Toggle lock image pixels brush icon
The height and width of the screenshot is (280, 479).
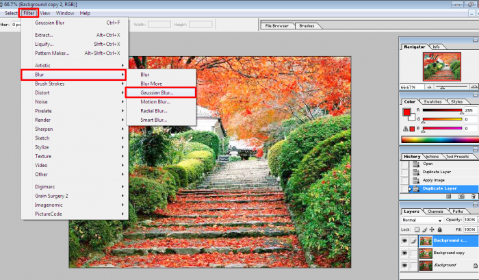pyautogui.click(x=425, y=229)
